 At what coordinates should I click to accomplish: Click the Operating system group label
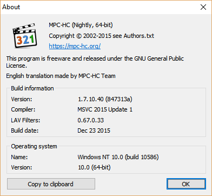[x=34, y=146]
